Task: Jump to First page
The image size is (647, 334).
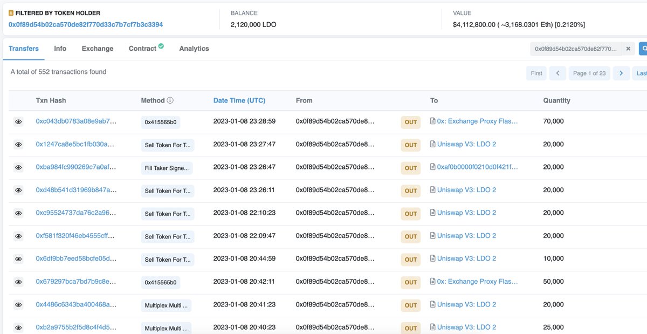Action: tap(536, 73)
